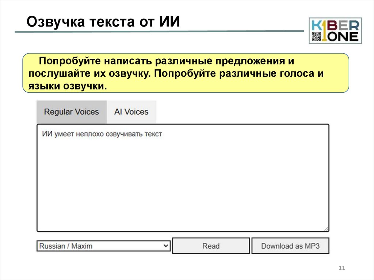Switch to the AI Voices tab
Image resolution: width=374 pixels, height=280 pixels.
point(131,112)
